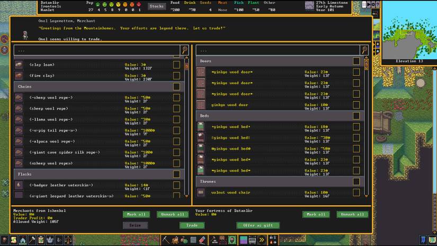Click the fortress list scrollbar handle
This screenshot has height=246, width=437.
click(366, 65)
